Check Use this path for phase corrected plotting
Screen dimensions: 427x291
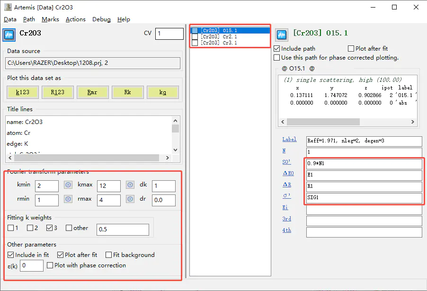click(x=276, y=57)
